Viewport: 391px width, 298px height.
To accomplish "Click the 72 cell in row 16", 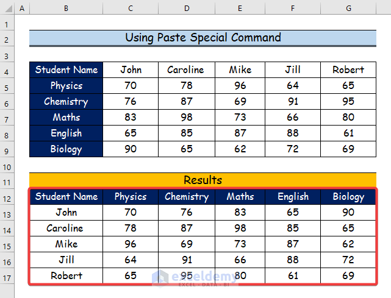I will coord(348,260).
